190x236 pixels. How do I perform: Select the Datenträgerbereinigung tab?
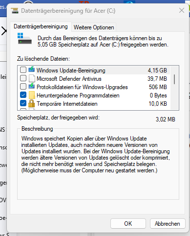click(41, 26)
